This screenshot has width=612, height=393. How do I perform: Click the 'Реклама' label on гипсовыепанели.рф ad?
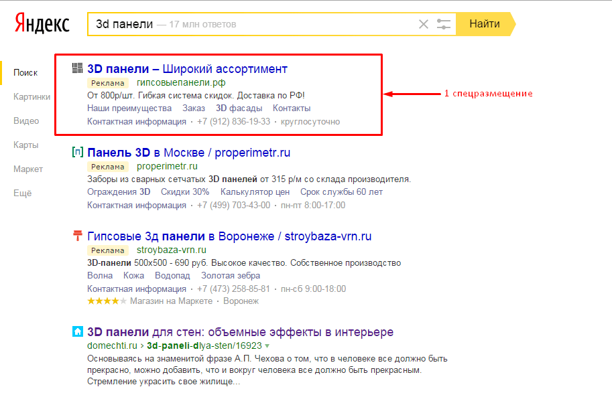tap(108, 83)
